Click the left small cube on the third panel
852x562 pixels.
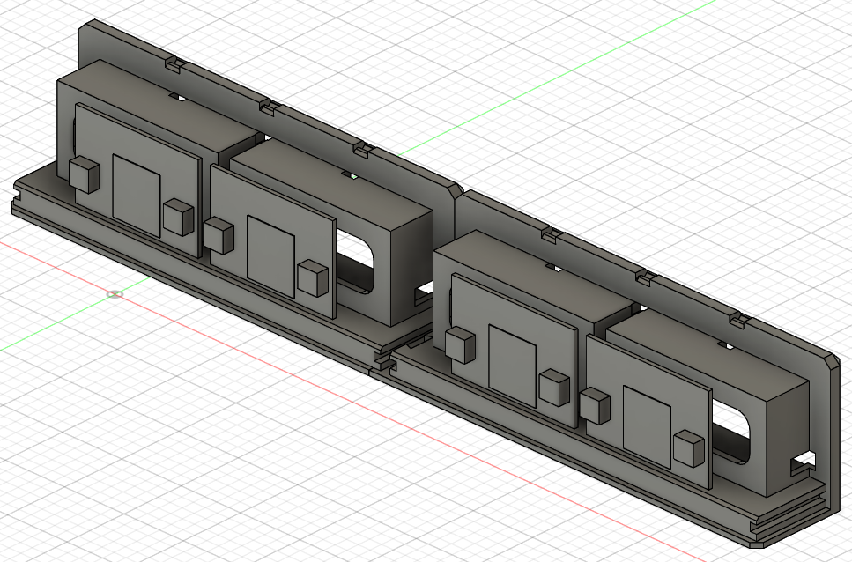(459, 344)
